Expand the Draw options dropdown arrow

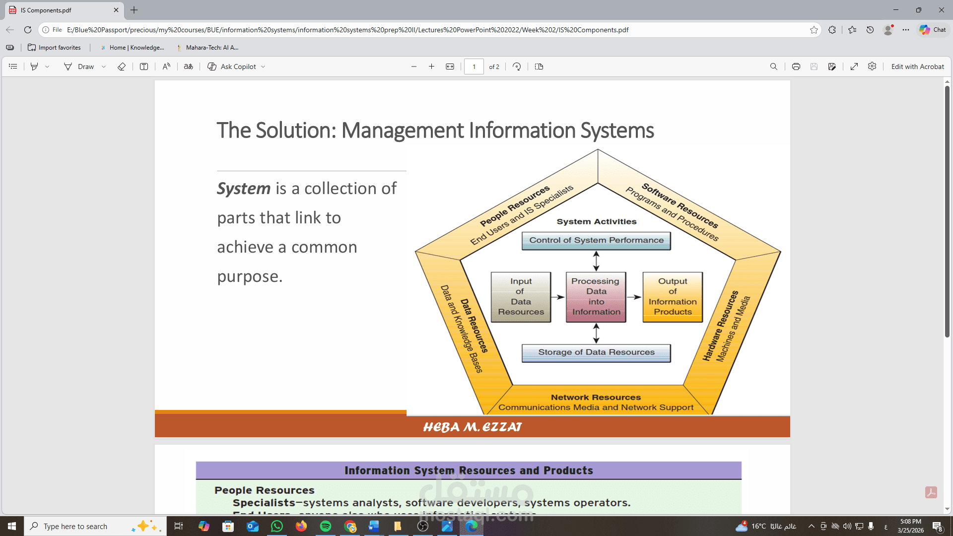[104, 67]
